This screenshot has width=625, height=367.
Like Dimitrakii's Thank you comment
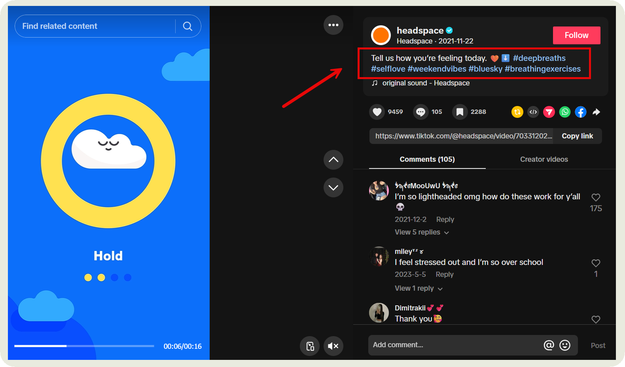click(596, 320)
